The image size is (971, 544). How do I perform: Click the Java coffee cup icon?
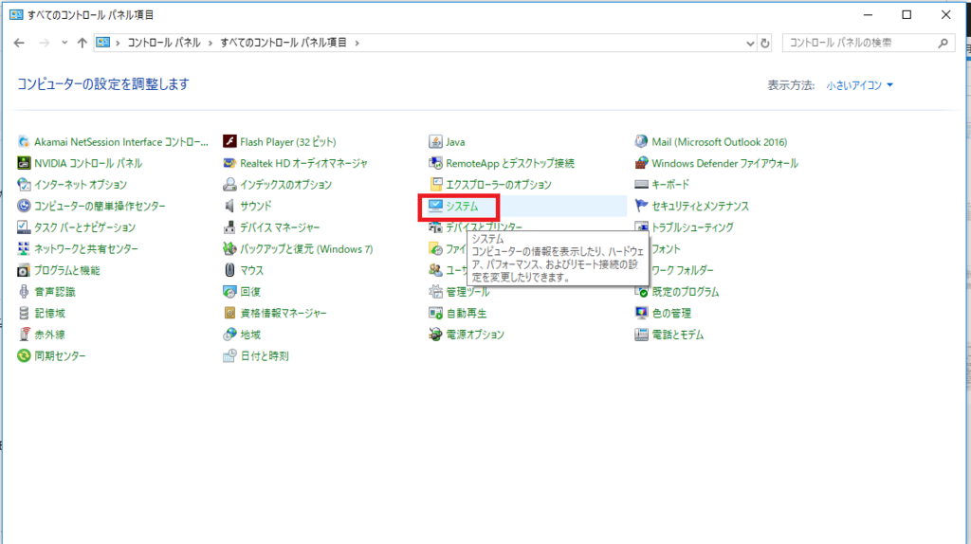(x=435, y=142)
